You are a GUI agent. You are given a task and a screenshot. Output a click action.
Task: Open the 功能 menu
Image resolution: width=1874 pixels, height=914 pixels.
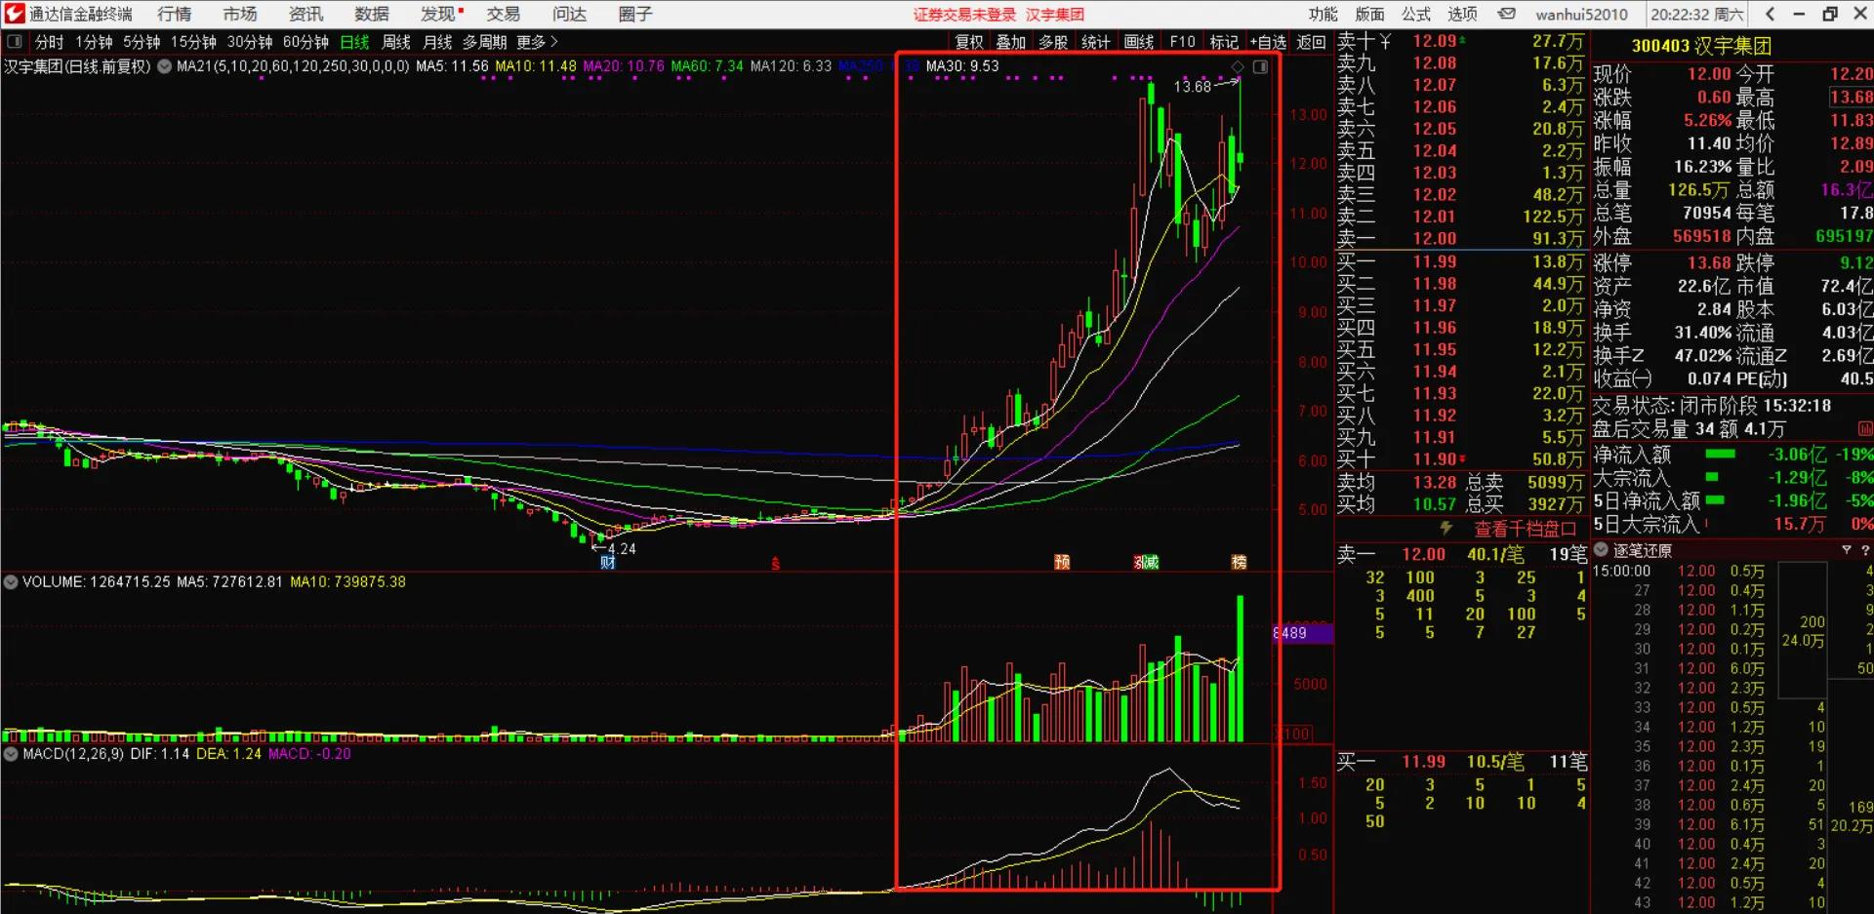1324,14
